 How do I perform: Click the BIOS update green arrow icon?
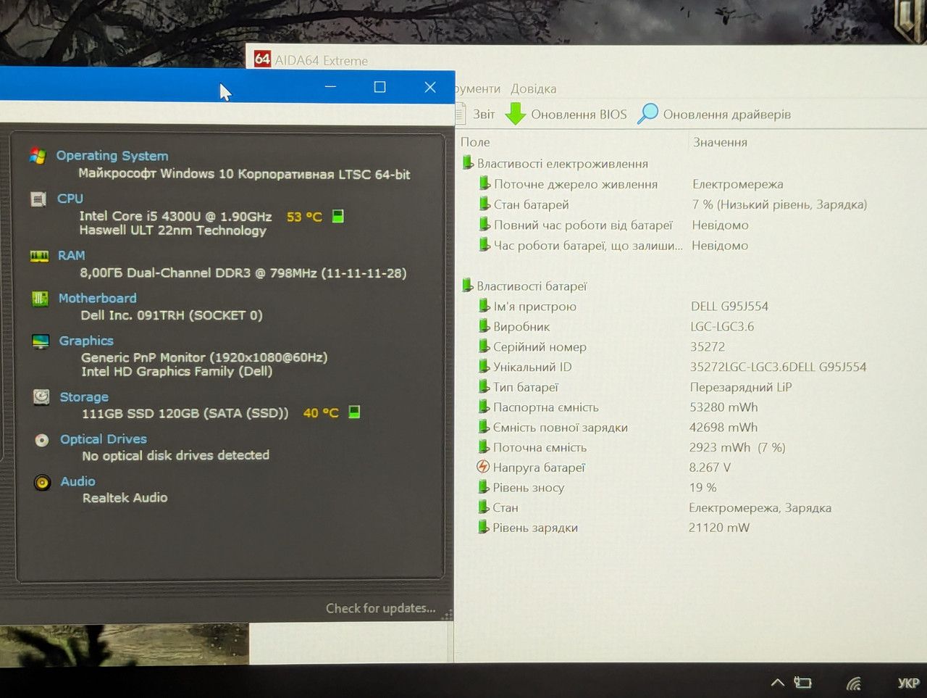click(515, 114)
